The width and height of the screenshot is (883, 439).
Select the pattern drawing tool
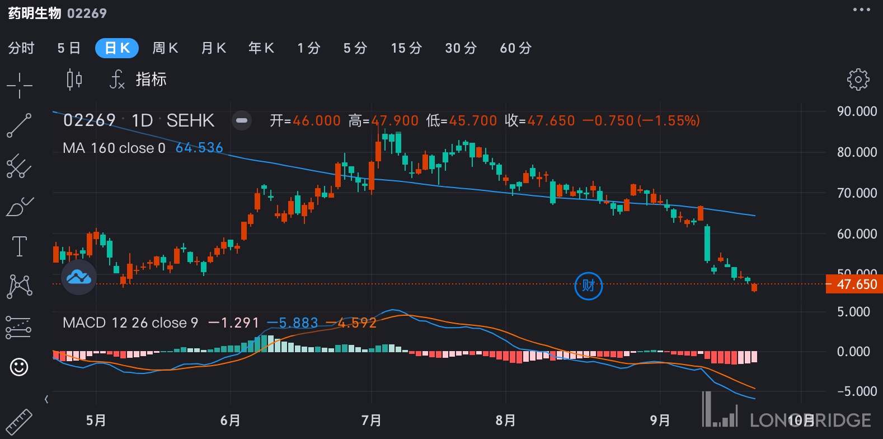tap(19, 286)
